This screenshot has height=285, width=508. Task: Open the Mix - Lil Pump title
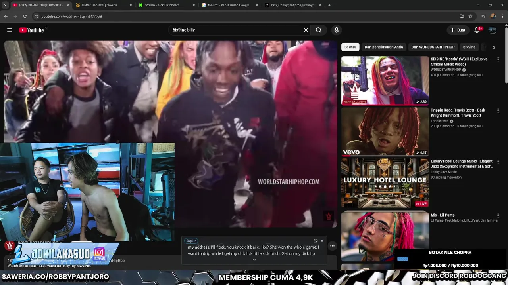click(443, 215)
